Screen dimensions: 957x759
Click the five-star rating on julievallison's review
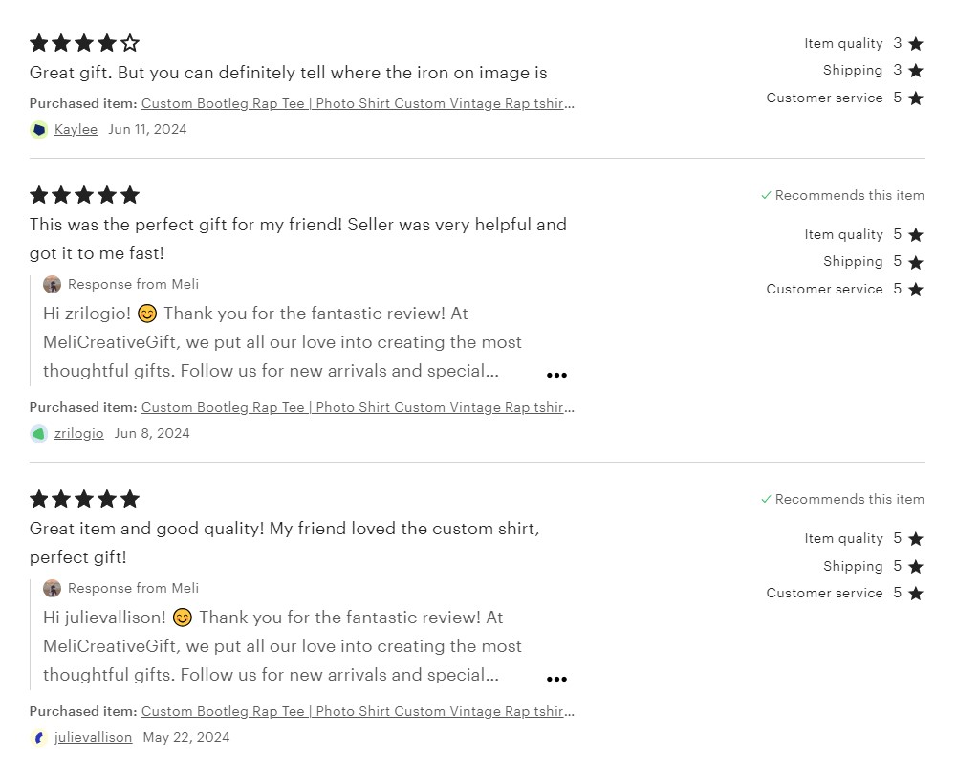coord(84,499)
